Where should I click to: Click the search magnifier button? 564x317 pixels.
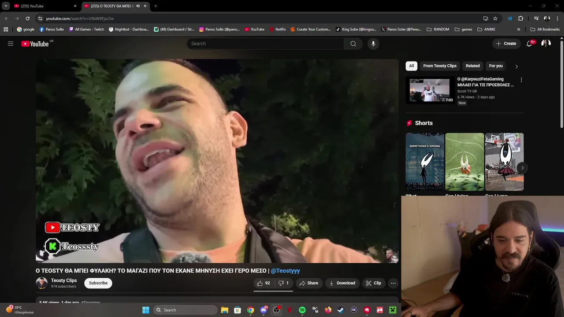[353, 44]
